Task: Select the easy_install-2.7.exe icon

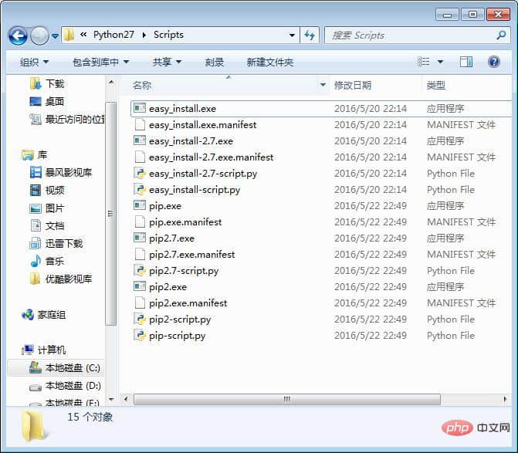Action: [140, 140]
